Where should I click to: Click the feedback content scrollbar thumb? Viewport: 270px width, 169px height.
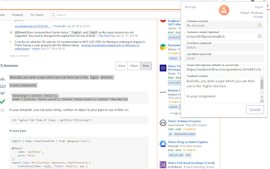[262, 84]
